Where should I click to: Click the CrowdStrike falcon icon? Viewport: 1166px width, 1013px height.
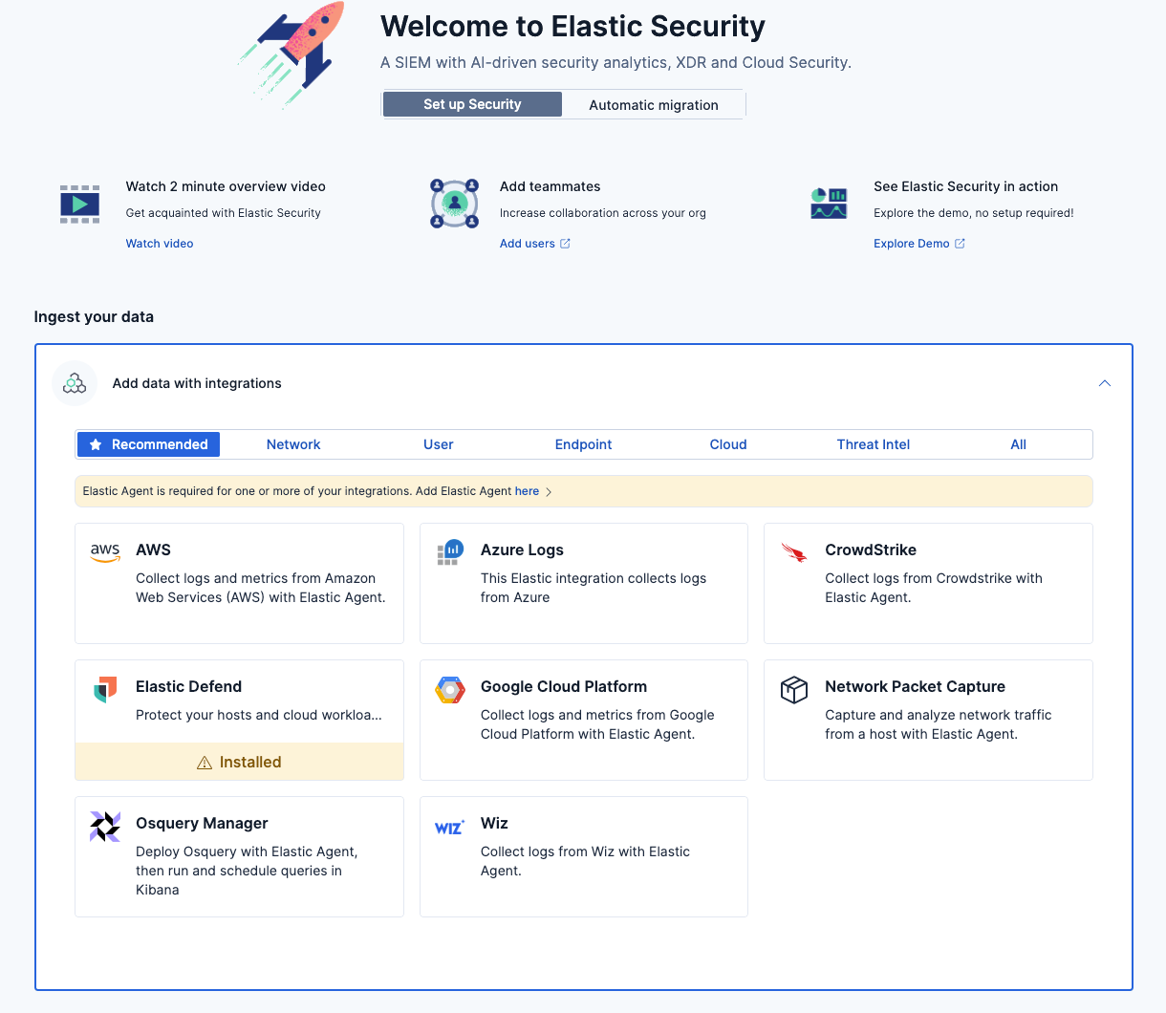tap(794, 552)
